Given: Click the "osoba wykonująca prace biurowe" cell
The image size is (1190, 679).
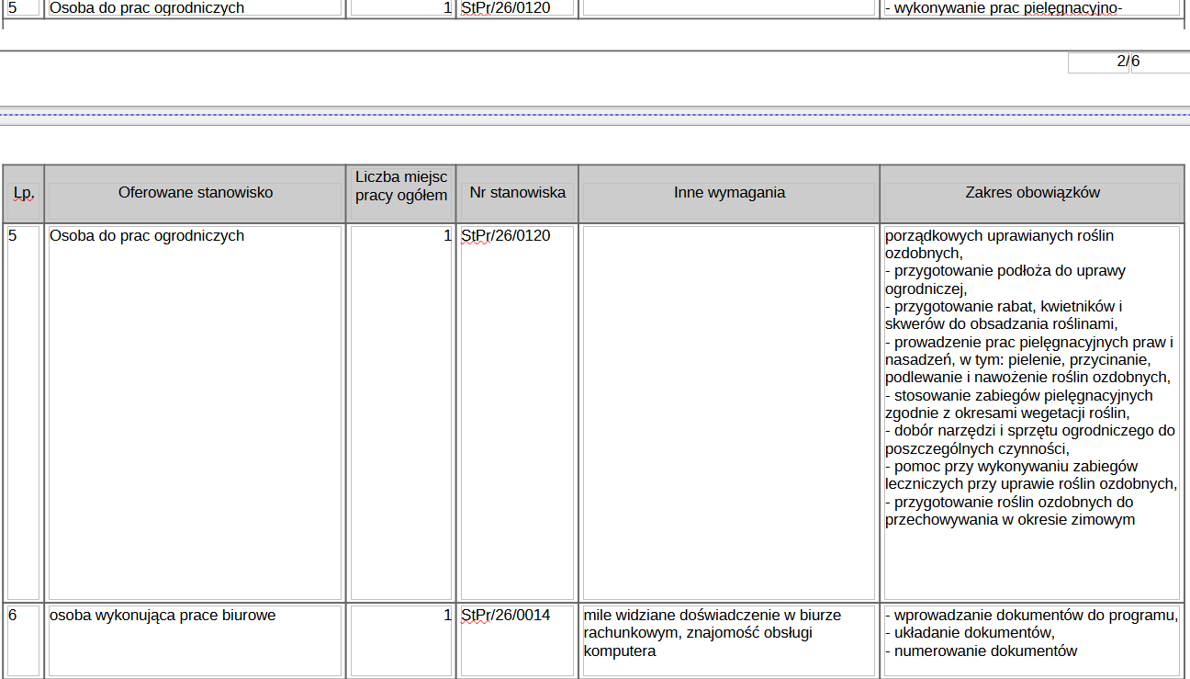Looking at the screenshot, I should 163,616.
